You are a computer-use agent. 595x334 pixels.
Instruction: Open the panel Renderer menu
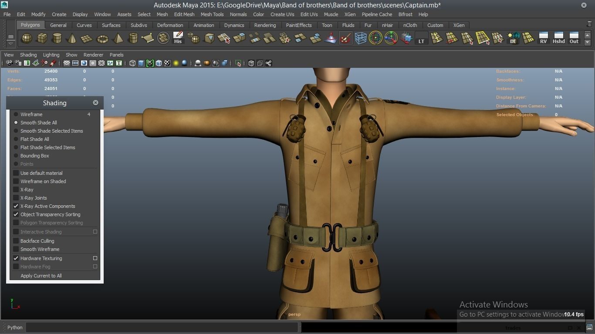93,55
